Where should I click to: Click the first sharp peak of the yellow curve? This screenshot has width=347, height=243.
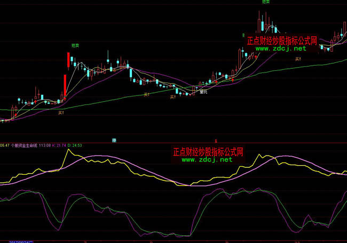68,150
